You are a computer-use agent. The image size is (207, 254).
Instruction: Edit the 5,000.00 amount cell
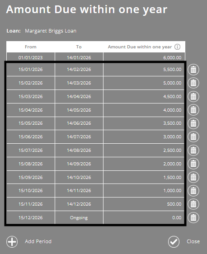pos(144,83)
